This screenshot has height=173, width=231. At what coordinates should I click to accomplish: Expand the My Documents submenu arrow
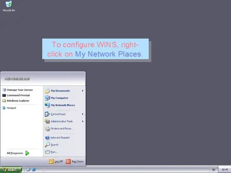tap(83, 91)
